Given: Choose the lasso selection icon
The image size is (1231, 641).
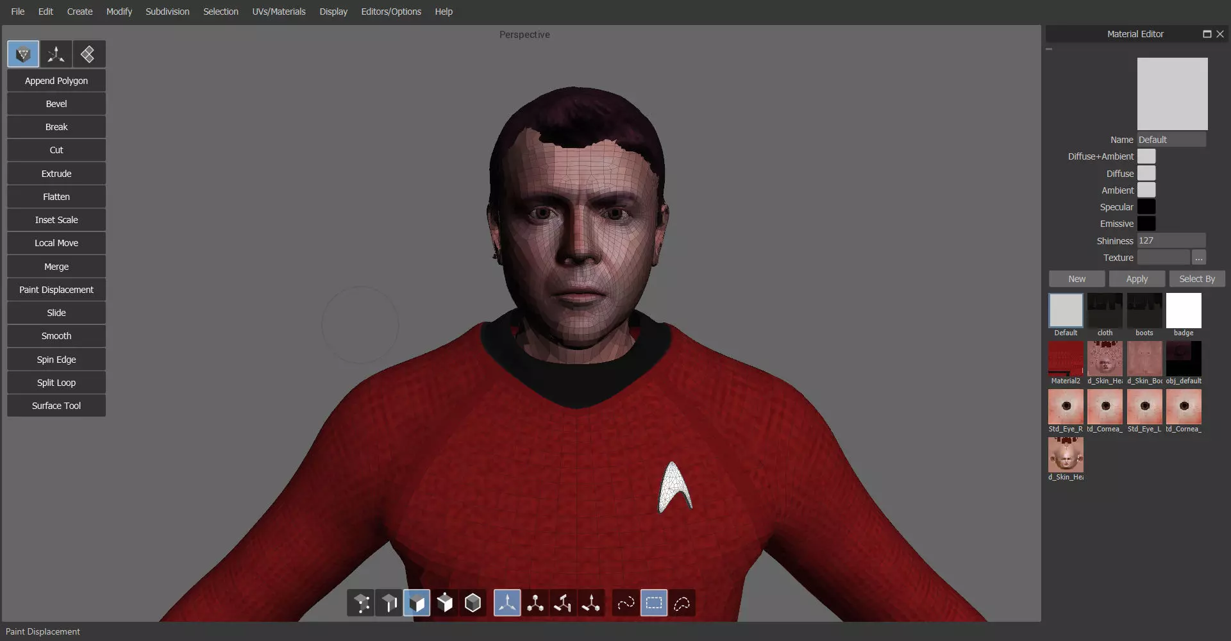Looking at the screenshot, I should 682,603.
